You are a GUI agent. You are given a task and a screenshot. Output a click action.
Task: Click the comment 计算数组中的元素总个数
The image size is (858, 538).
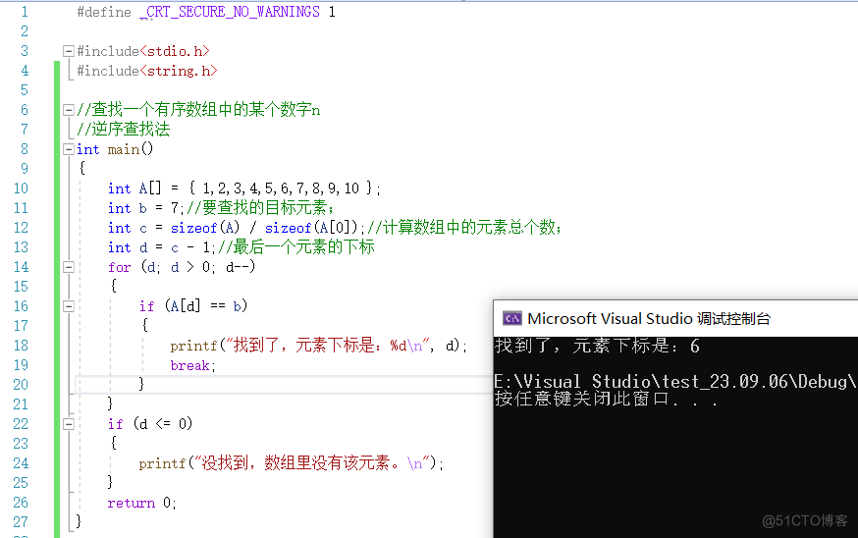(x=464, y=228)
